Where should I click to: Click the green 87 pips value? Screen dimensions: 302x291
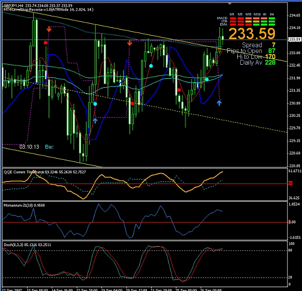click(x=272, y=51)
